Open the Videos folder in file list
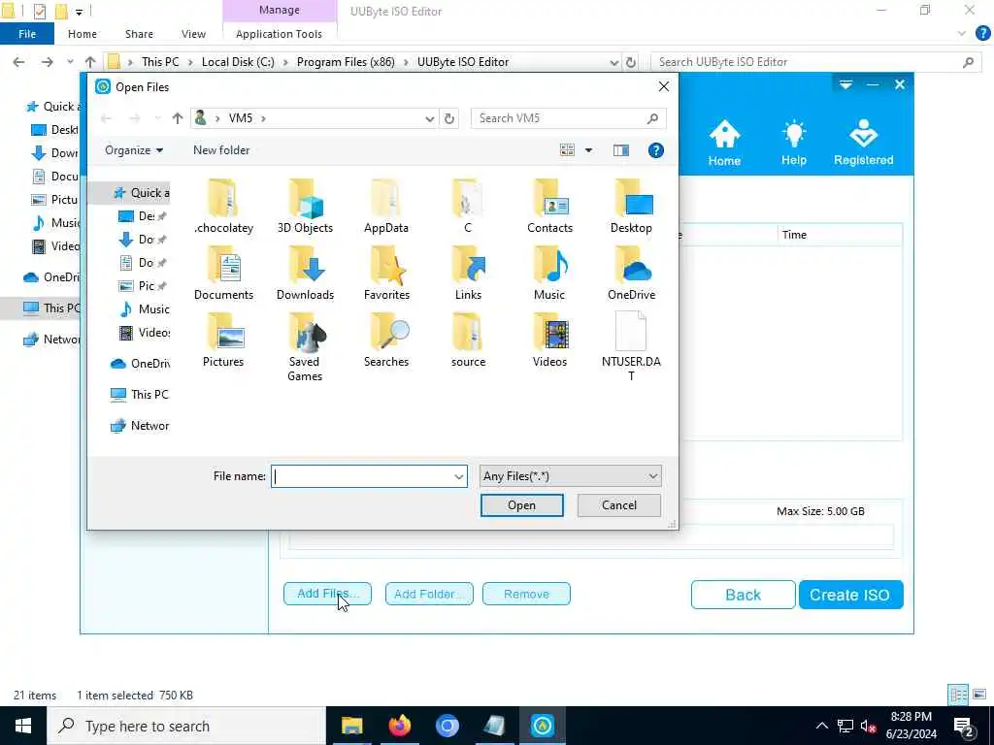994x745 pixels. (x=549, y=340)
